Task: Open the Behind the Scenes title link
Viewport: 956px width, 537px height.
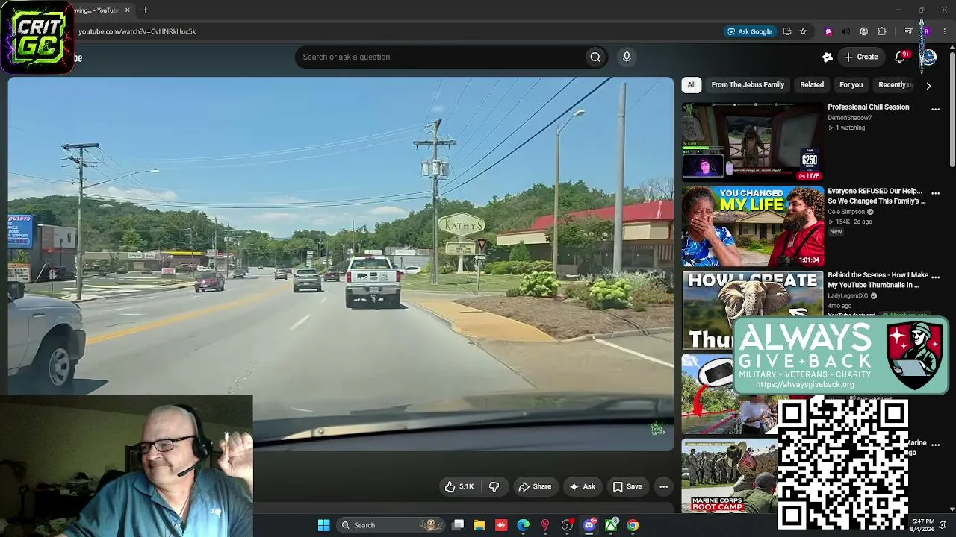Action: pos(878,280)
